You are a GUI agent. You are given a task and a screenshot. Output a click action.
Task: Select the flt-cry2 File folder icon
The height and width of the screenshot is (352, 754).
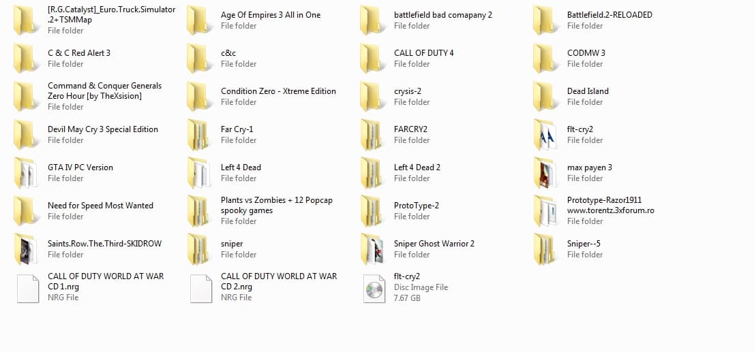coord(547,135)
